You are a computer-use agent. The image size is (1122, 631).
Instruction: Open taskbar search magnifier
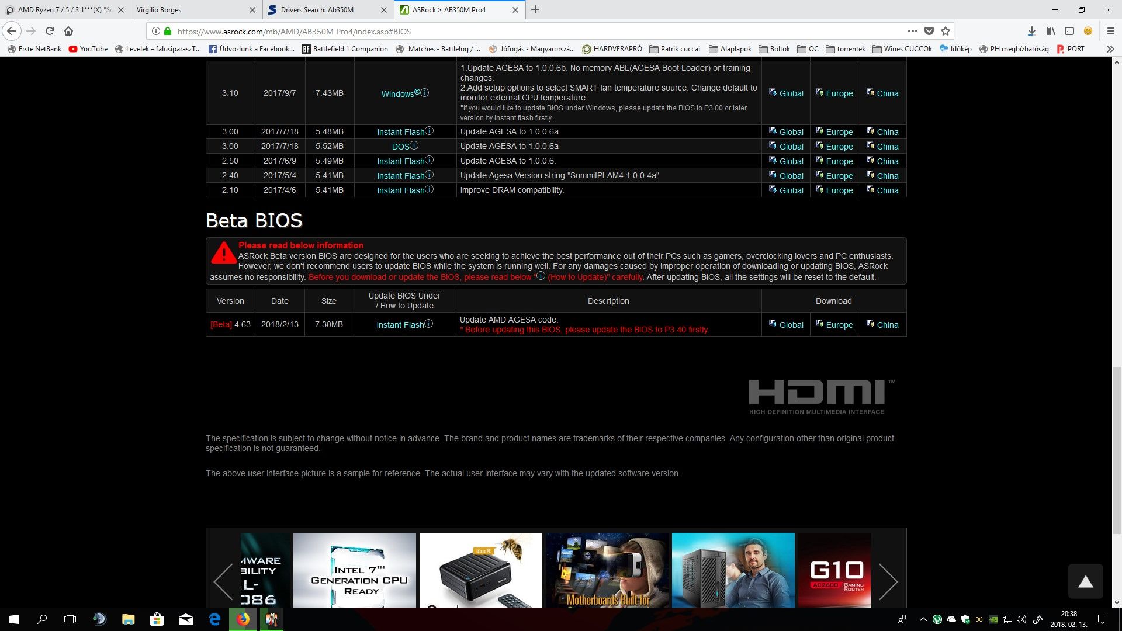42,619
